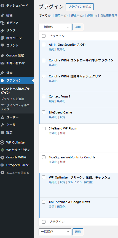This screenshot has width=118, height=238.
Task: Click the diamond icon beside LiteSpeed Cache
Action: click(x=2, y=165)
